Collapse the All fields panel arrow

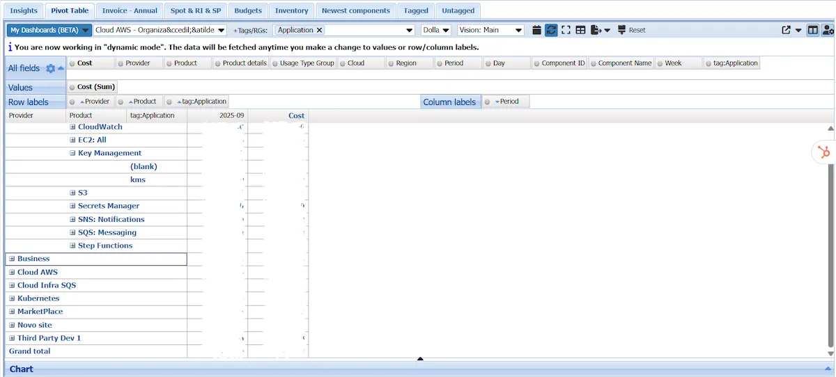[x=61, y=68]
